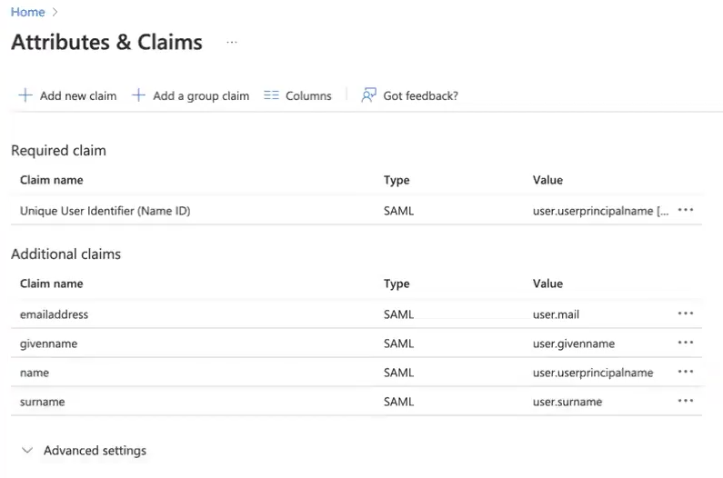Click SAML type in the surname row
Screen dimensions: 723x478
click(399, 402)
